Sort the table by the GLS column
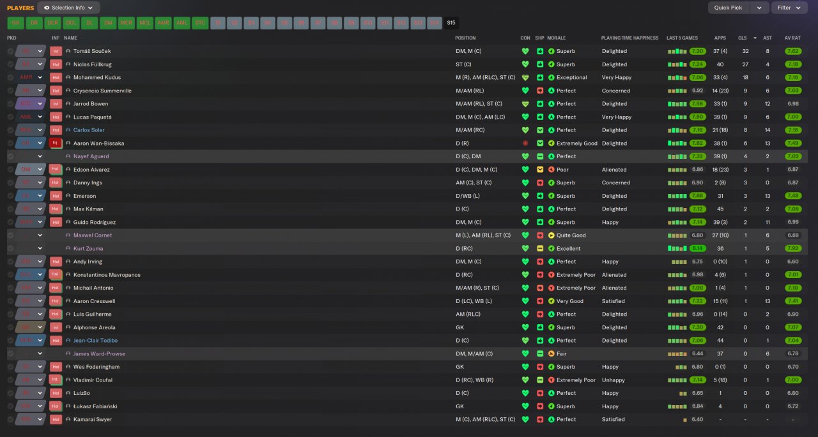This screenshot has height=437, width=818. pos(742,38)
